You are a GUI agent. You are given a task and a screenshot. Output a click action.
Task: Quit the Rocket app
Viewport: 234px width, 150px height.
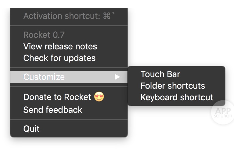point(31,129)
